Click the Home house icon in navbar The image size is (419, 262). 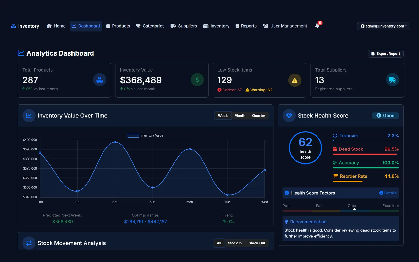(49, 26)
